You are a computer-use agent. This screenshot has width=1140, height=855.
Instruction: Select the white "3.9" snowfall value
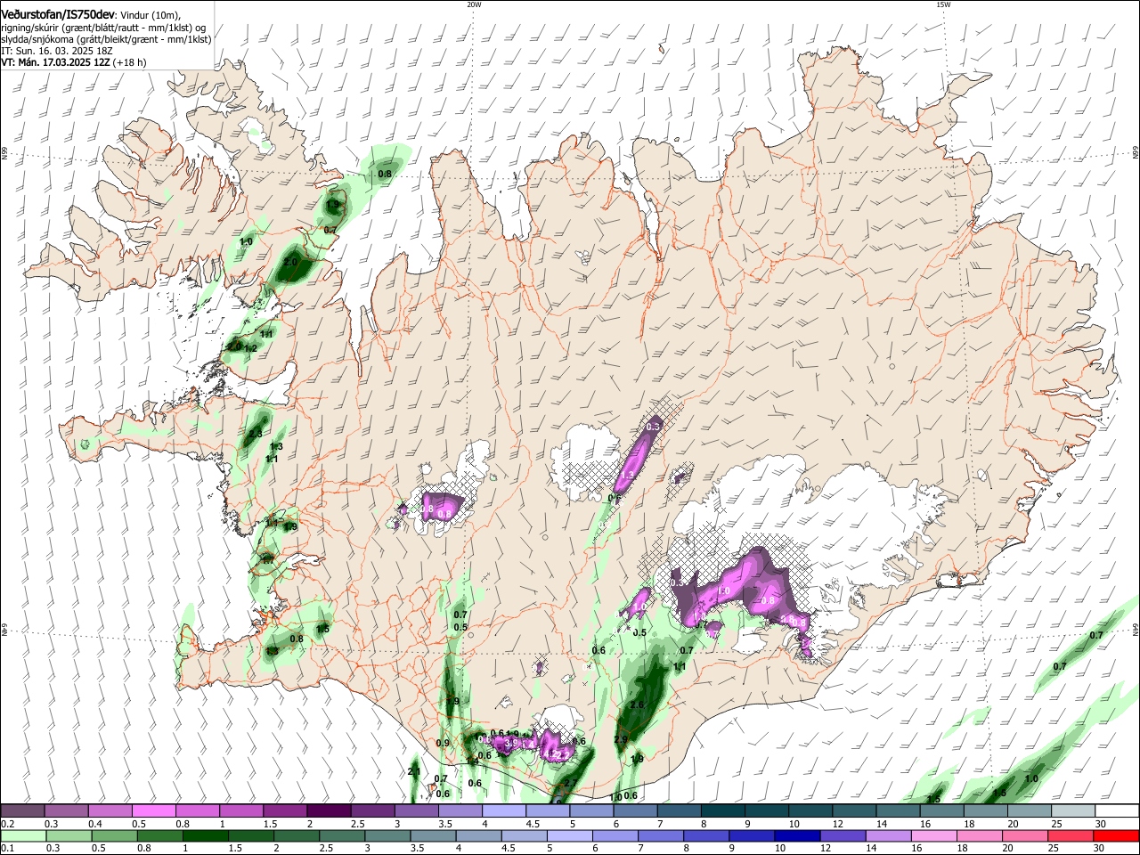point(511,742)
